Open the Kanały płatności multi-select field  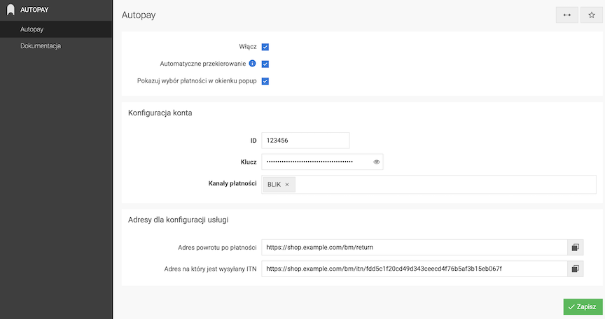coord(429,185)
